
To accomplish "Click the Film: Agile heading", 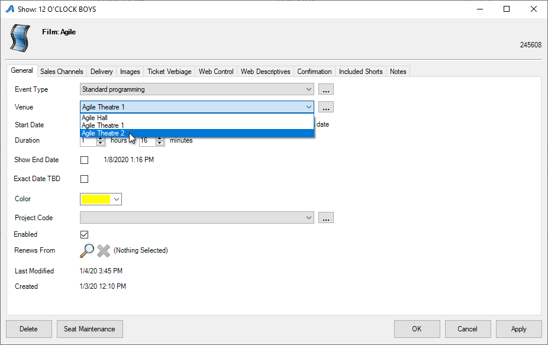I will (59, 32).
